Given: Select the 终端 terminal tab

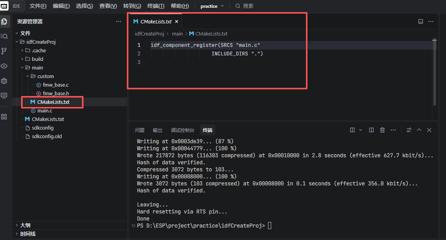Looking at the screenshot, I should click(x=208, y=130).
